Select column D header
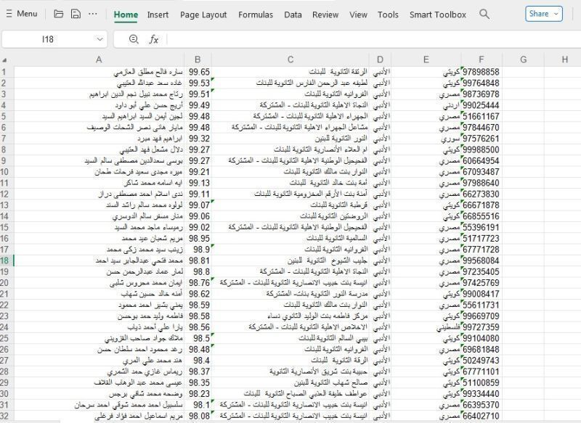The image size is (581, 423). click(x=380, y=59)
